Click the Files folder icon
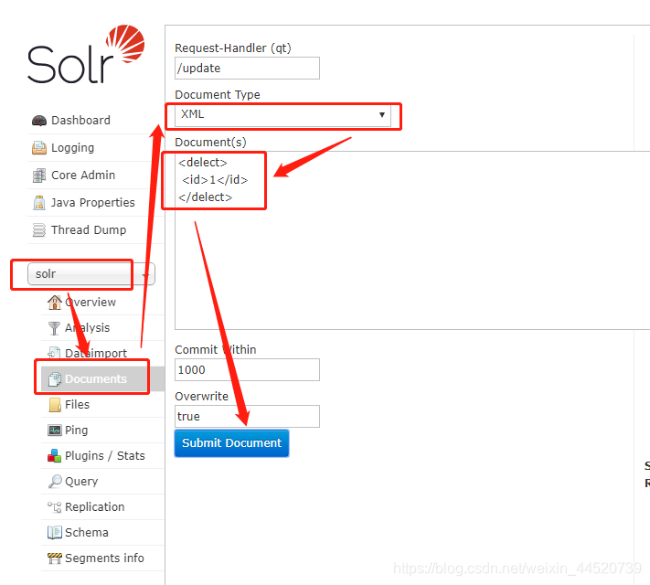The height and width of the screenshot is (585, 650). click(x=55, y=405)
